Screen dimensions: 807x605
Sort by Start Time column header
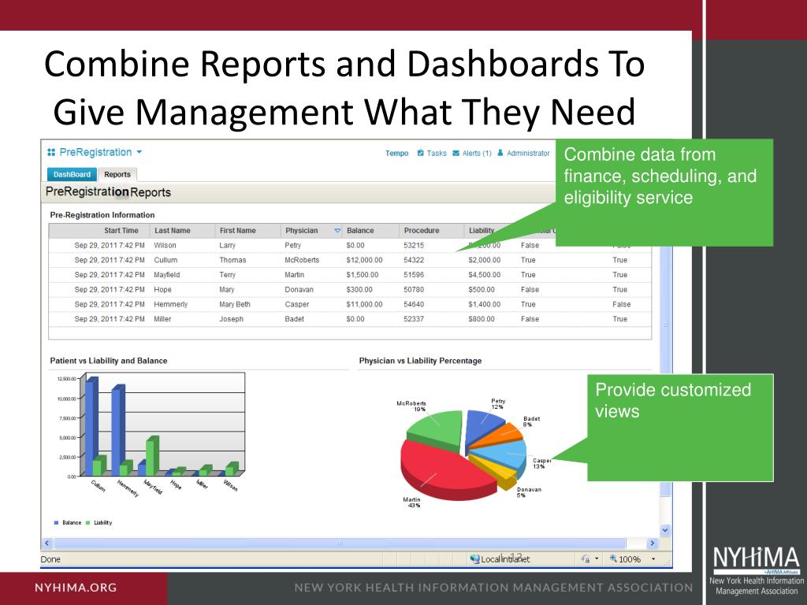(121, 231)
